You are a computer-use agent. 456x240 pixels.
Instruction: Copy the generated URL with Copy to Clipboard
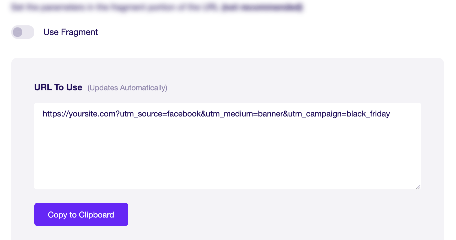click(81, 214)
